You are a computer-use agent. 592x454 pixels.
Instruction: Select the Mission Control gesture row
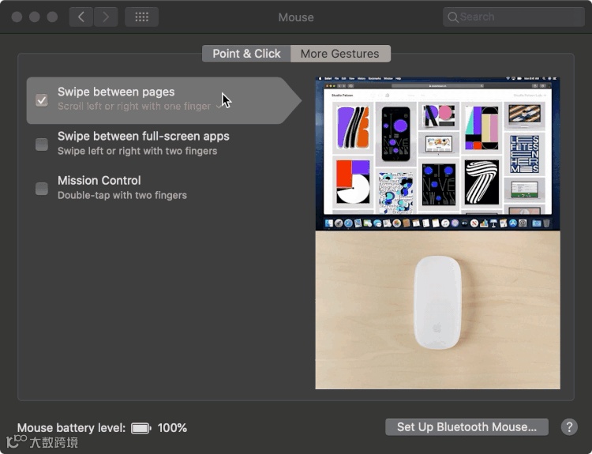tap(163, 188)
